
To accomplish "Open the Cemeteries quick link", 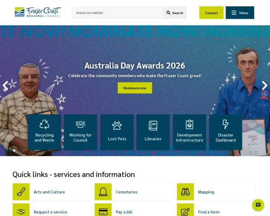I will click(126, 192).
